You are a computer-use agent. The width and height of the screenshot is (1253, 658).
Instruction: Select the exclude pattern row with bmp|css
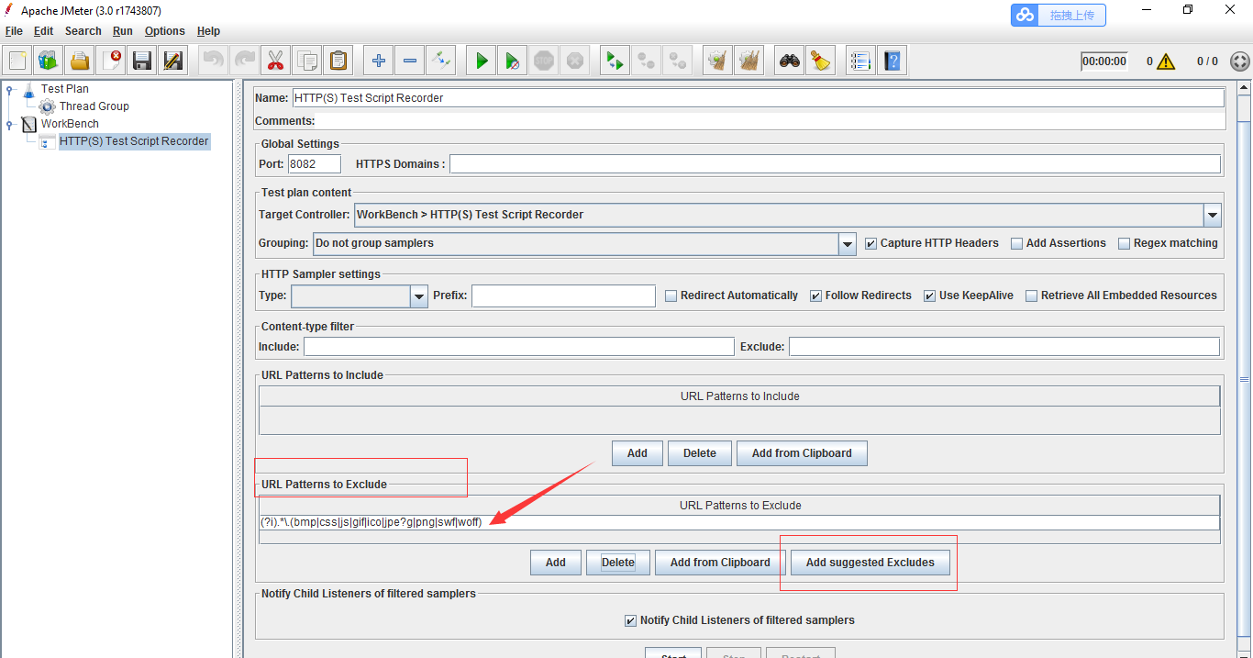[x=739, y=522]
